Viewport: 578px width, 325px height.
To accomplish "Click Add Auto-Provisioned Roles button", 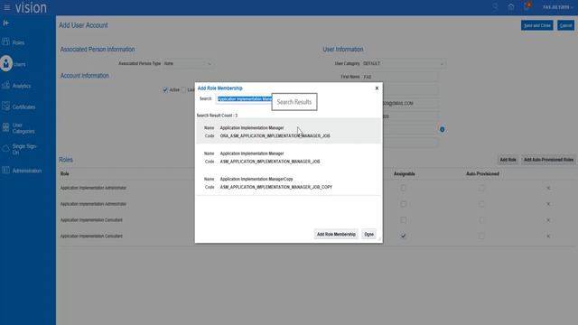I will 548,160.
